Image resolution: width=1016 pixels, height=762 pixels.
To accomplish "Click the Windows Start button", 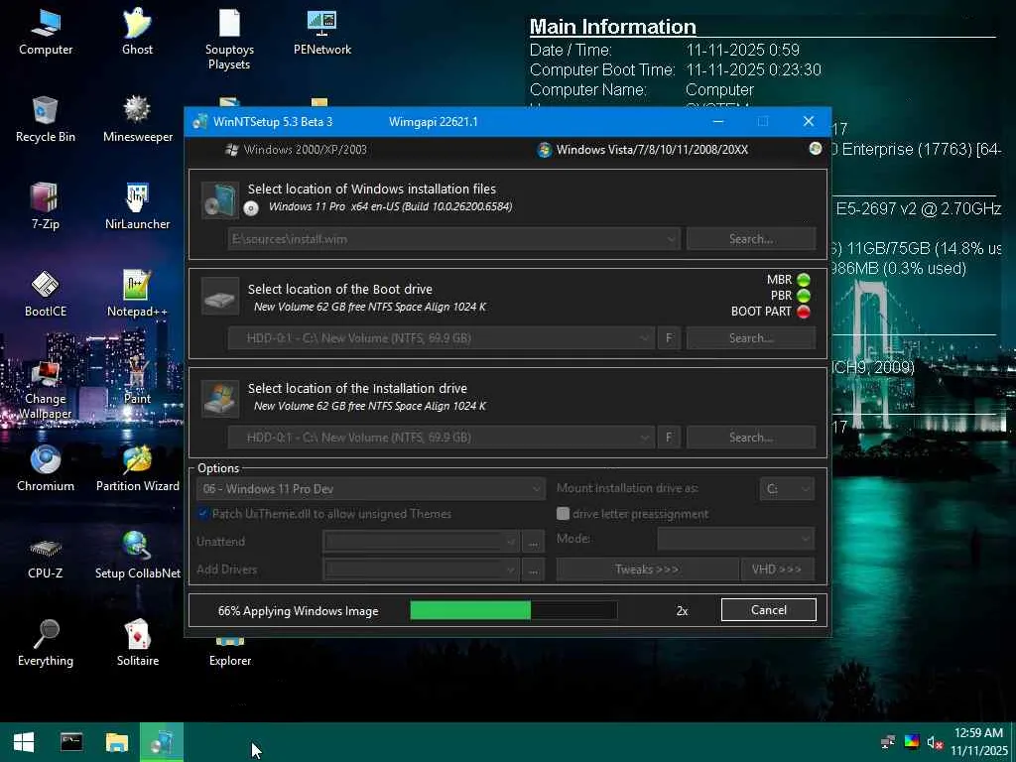I will (x=24, y=742).
